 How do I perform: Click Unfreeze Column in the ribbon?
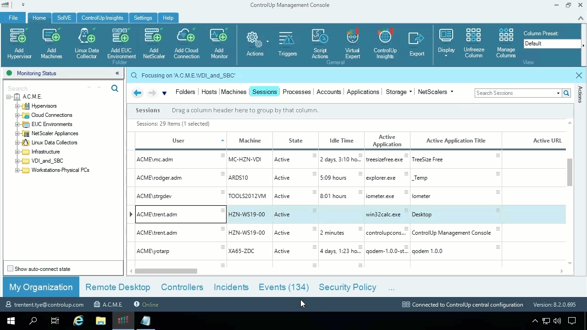point(474,43)
